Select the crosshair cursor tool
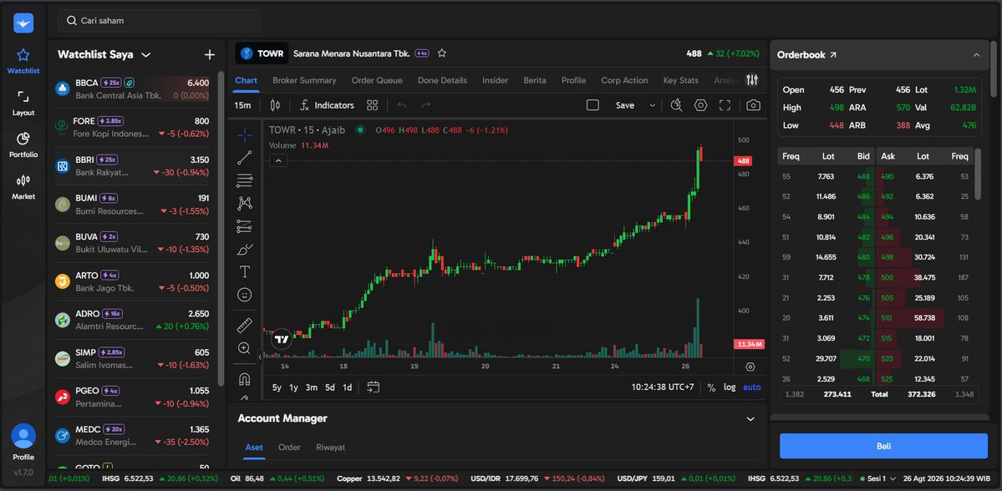 [x=244, y=134]
